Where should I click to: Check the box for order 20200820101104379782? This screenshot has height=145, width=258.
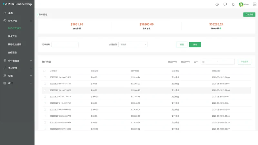click(x=45, y=103)
